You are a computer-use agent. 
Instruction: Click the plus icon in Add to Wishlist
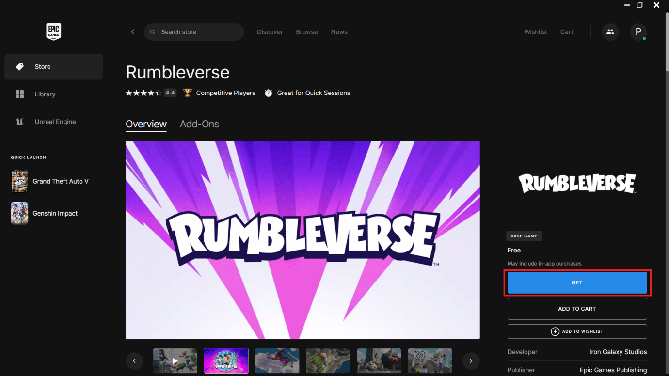click(x=555, y=331)
